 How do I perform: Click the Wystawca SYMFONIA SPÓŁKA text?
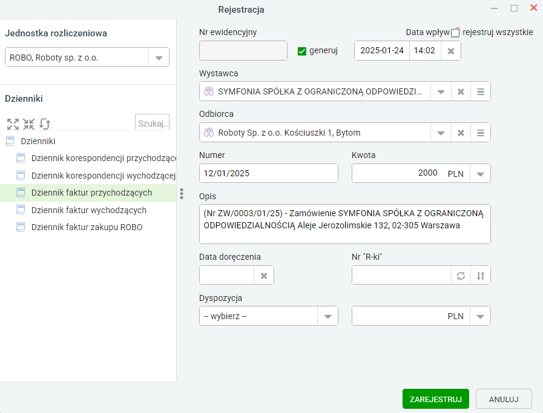point(320,91)
